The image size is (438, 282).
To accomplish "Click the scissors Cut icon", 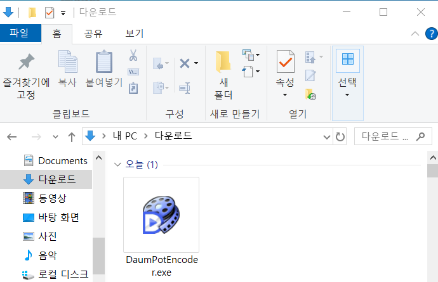I will click(133, 55).
